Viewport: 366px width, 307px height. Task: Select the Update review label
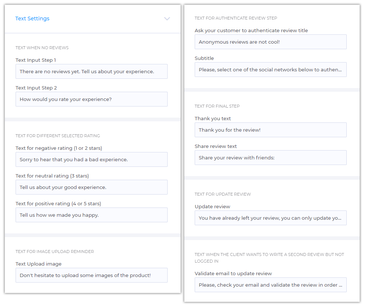click(212, 206)
